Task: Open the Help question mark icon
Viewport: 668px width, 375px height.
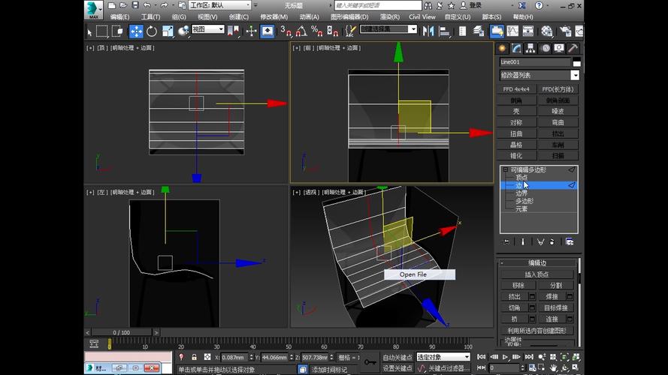Action: click(539, 5)
